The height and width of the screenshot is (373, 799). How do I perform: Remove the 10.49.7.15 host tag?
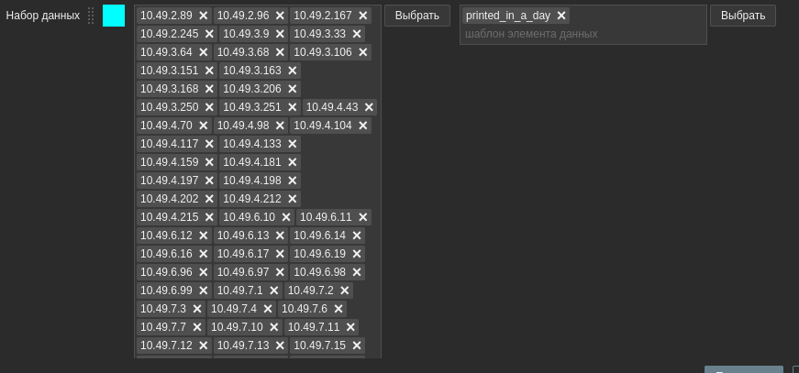pos(357,346)
